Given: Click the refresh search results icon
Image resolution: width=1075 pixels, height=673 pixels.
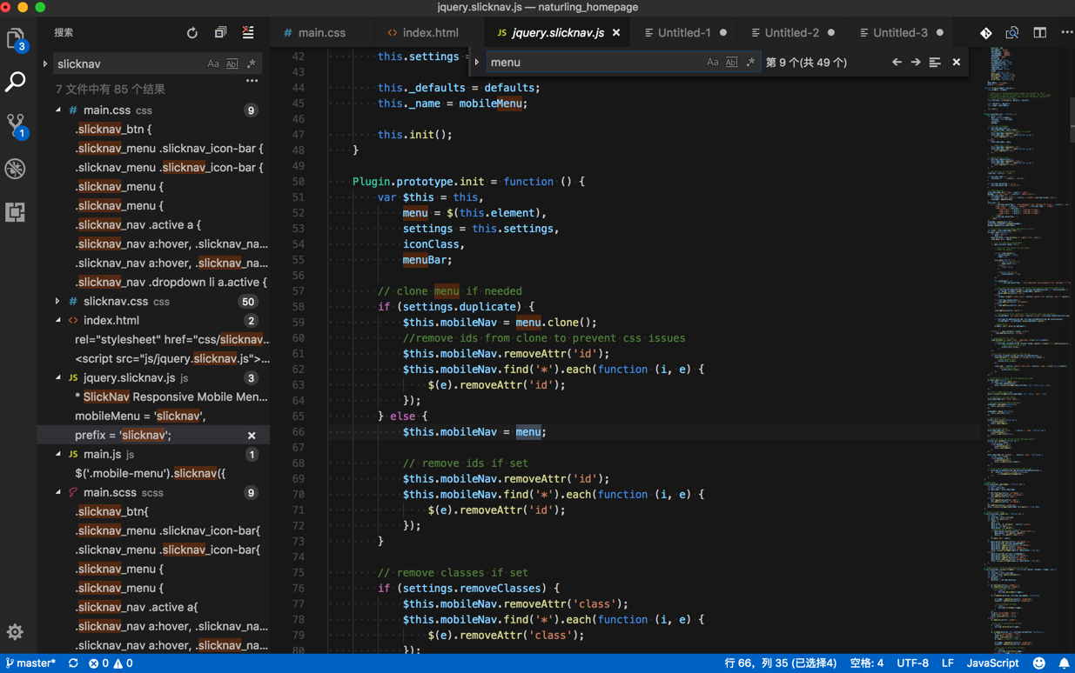Looking at the screenshot, I should (191, 33).
